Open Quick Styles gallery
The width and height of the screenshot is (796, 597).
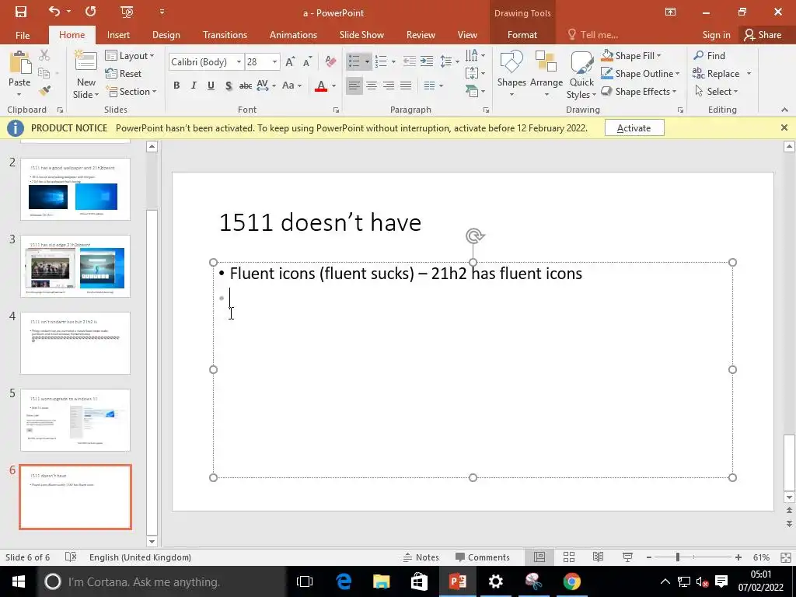click(x=581, y=74)
